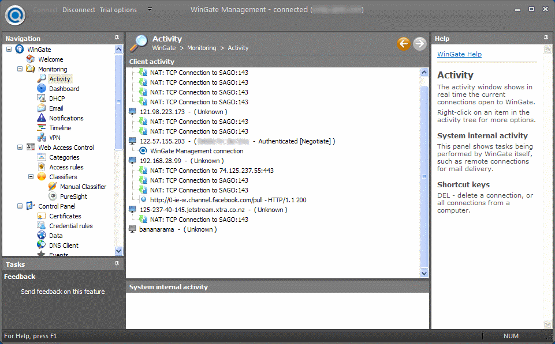Click the client activity scrollbar thumb
This screenshot has height=344, width=555.
(424, 176)
